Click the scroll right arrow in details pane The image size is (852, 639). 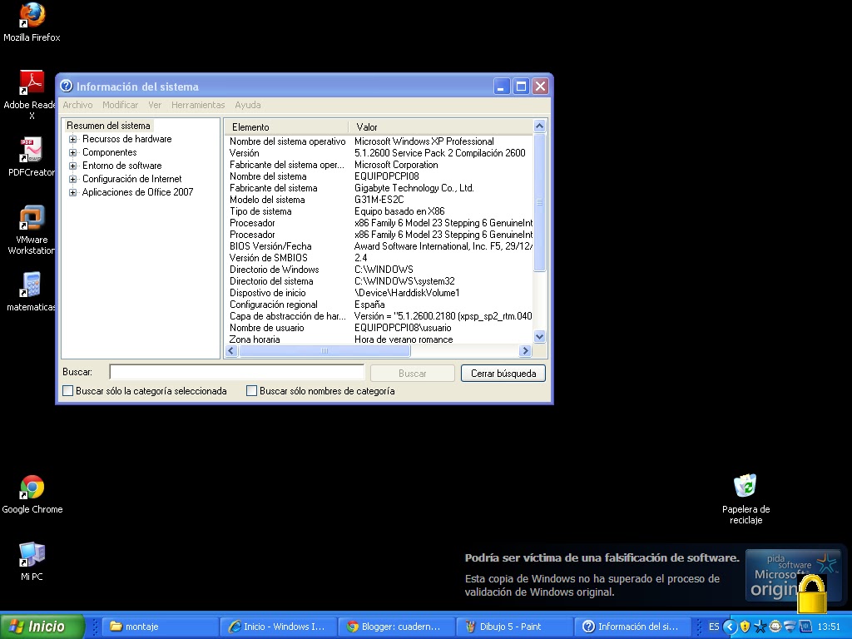[x=525, y=351]
